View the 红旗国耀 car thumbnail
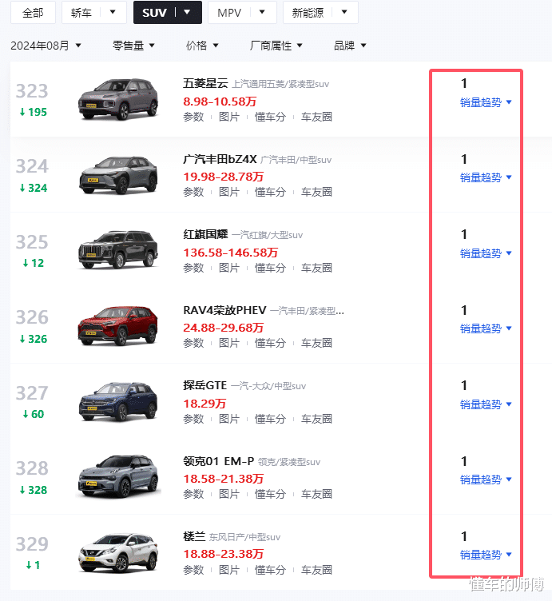Image resolution: width=552 pixels, height=601 pixels. (118, 249)
